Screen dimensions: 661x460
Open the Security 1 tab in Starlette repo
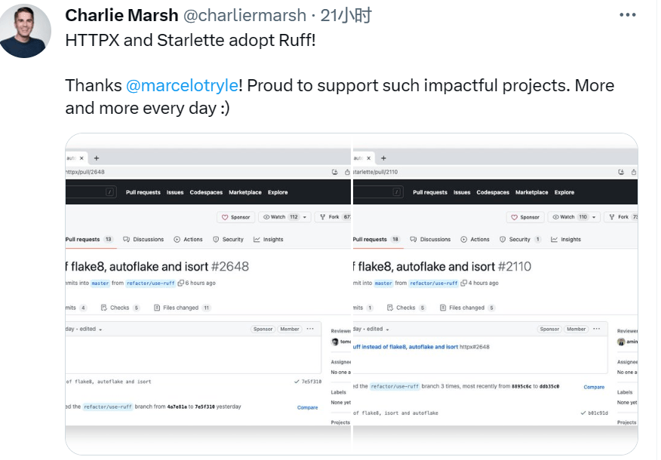520,240
